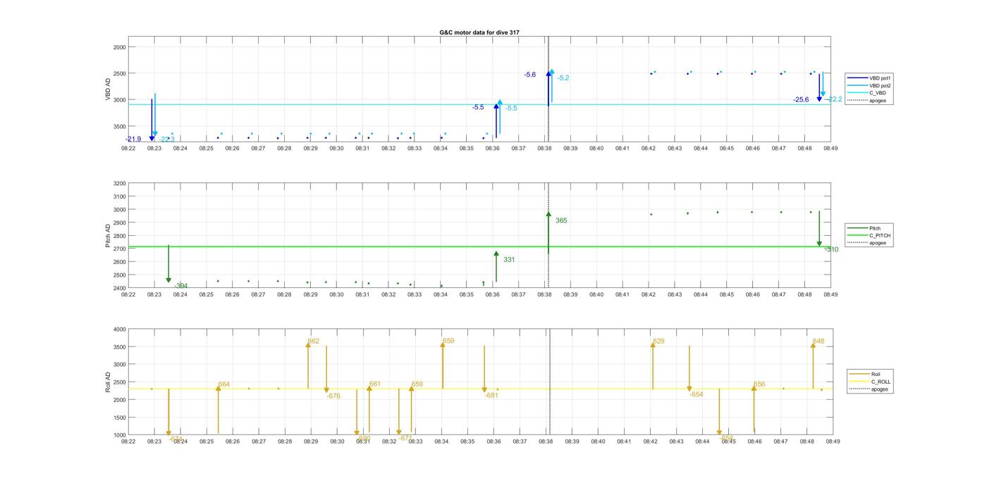Click the '2400' tick on the Pitch y-axis

(120, 288)
